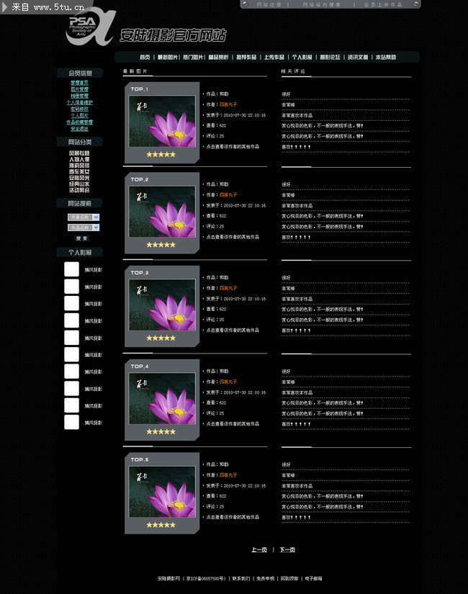Select 上传作品 in the navigation bar
Viewport: 468px width, 594px height.
point(274,57)
